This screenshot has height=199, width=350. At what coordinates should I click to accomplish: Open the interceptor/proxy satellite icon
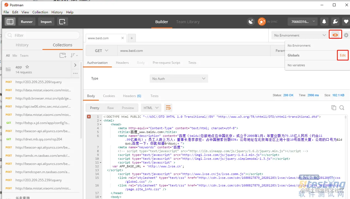pyautogui.click(x=251, y=22)
